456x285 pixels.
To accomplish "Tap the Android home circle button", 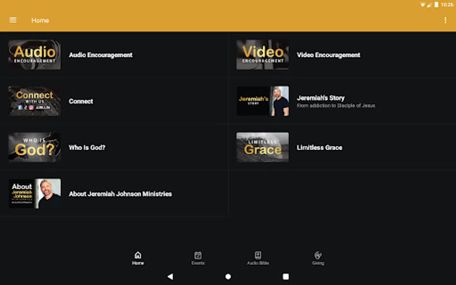I will 228,276.
